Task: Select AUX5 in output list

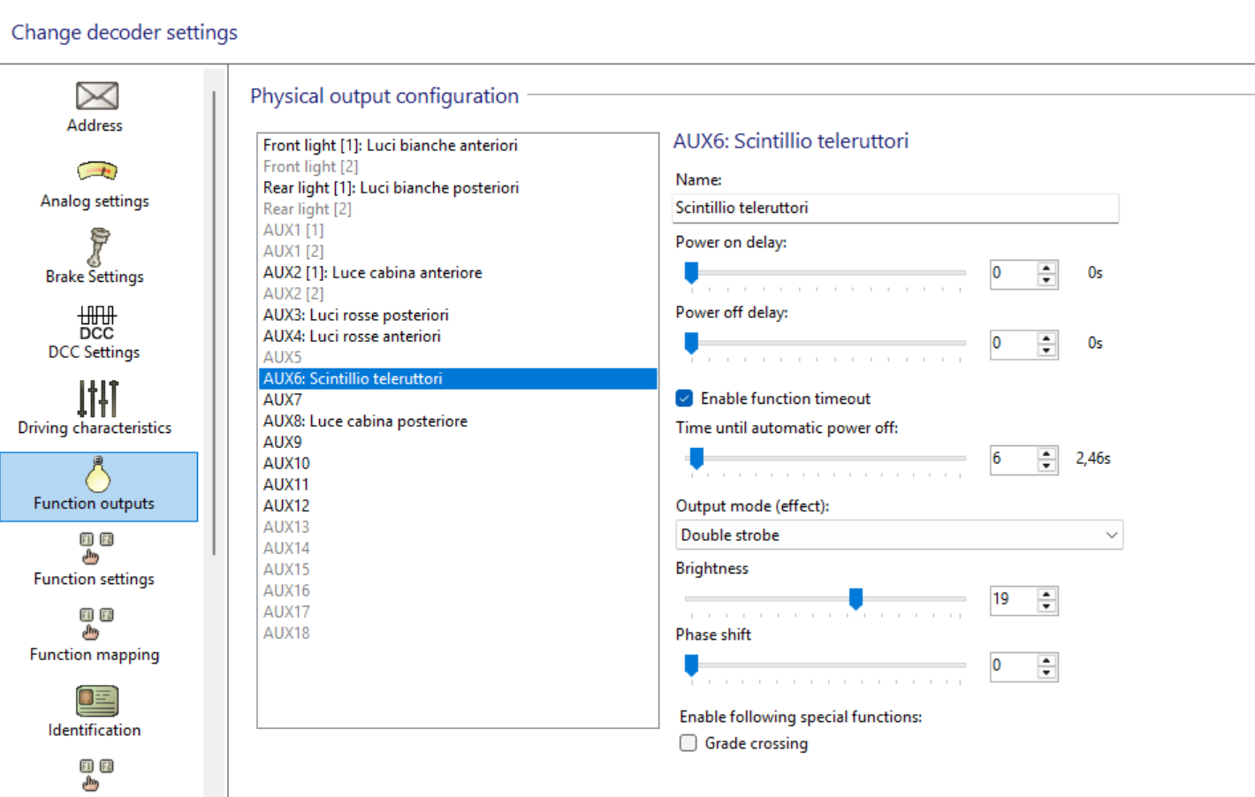Action: (458, 358)
